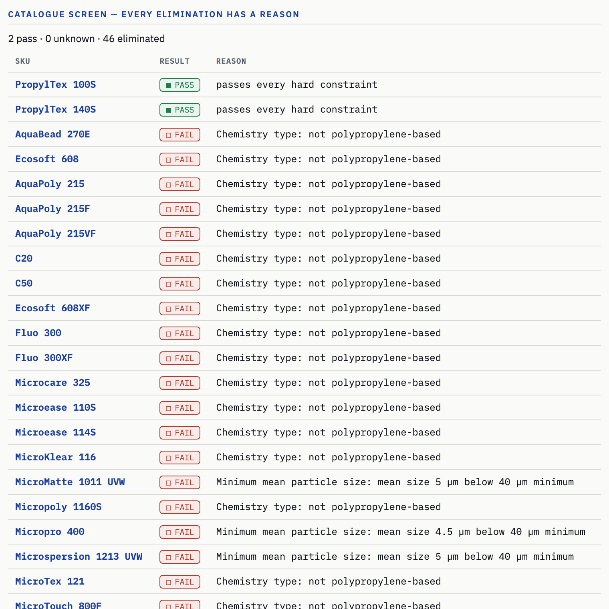Click the FAIL badge in the C20 row
Image resolution: width=609 pixels, height=609 pixels.
pyautogui.click(x=180, y=259)
